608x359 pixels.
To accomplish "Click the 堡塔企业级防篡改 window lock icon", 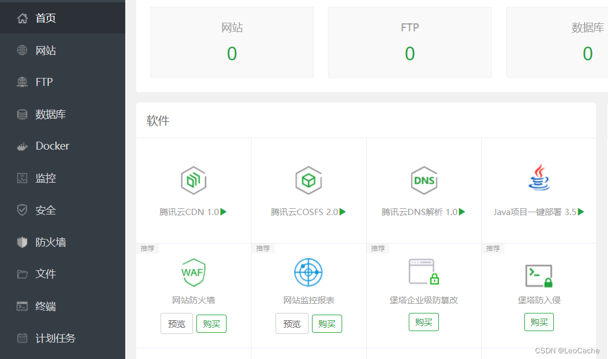I will (424, 272).
